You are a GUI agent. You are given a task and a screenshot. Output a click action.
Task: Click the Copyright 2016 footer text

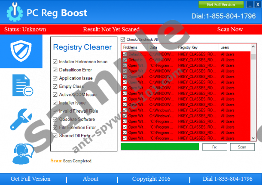[151, 179]
